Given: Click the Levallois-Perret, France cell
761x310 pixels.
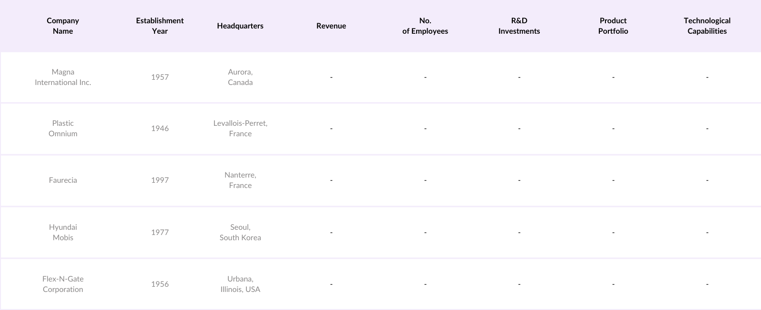Looking at the screenshot, I should (x=240, y=128).
